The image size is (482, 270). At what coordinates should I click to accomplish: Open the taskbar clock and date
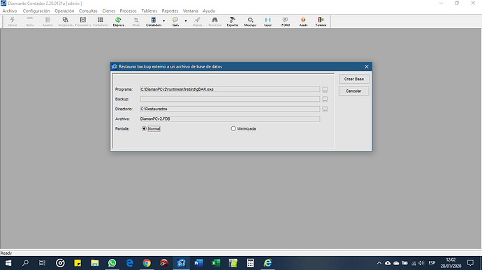pos(451,263)
